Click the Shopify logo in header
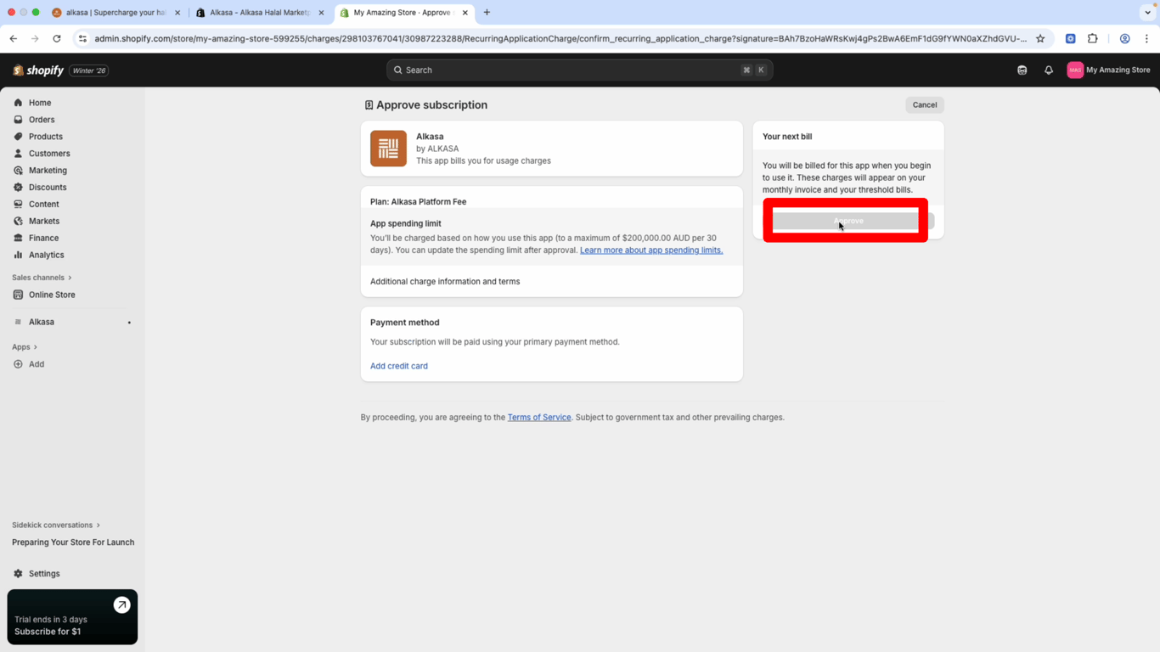1160x652 pixels. click(x=38, y=70)
